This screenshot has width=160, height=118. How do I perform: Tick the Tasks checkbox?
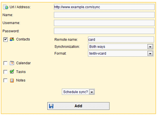coord(5,72)
